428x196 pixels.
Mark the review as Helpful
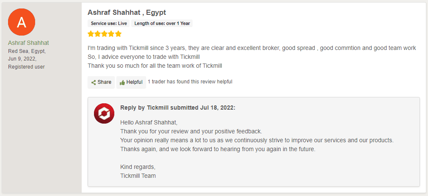(131, 82)
